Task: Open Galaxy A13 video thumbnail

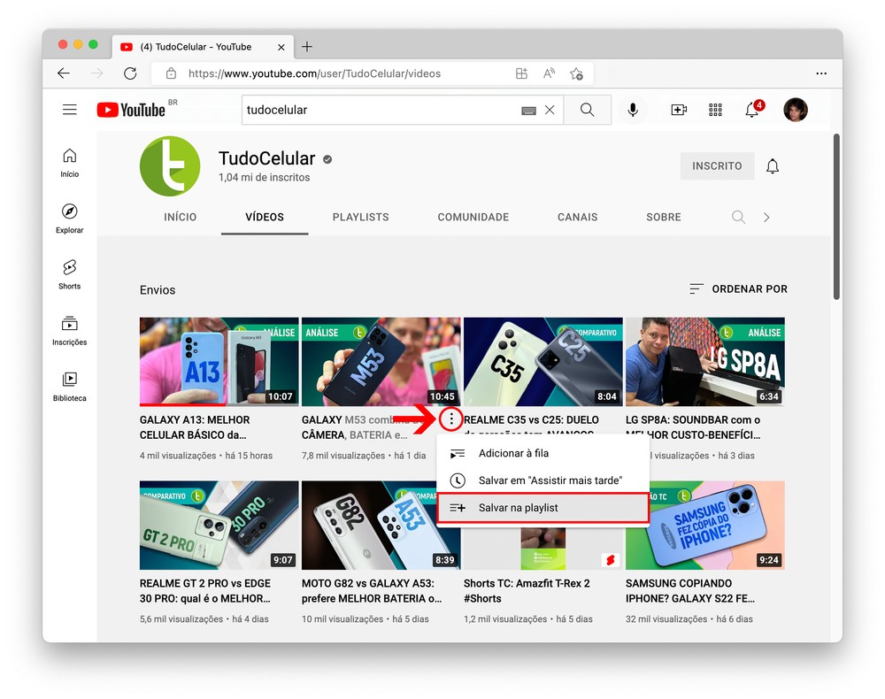Action: click(219, 361)
